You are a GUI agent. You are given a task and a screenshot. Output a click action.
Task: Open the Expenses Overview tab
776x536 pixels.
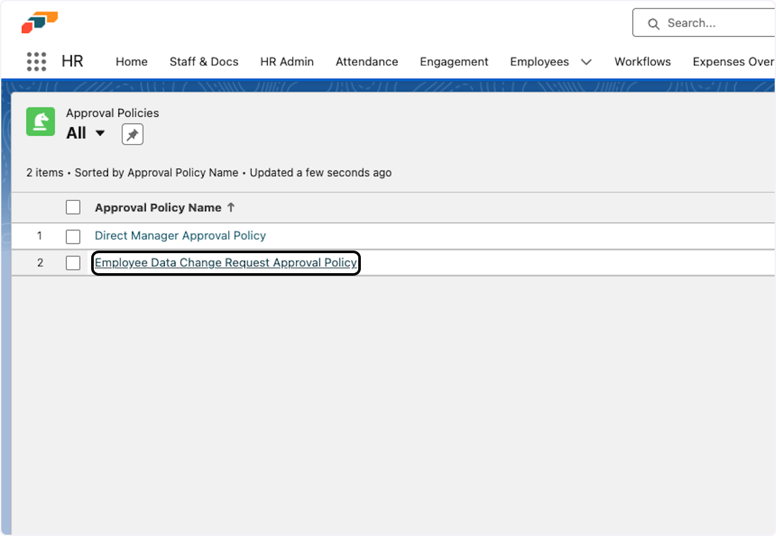tap(733, 61)
